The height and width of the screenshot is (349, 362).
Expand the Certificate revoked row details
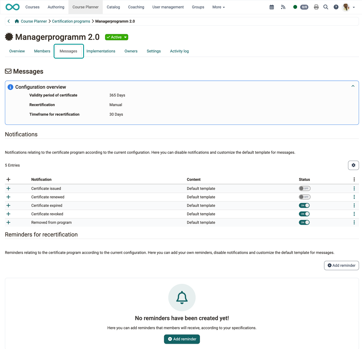(x=8, y=214)
